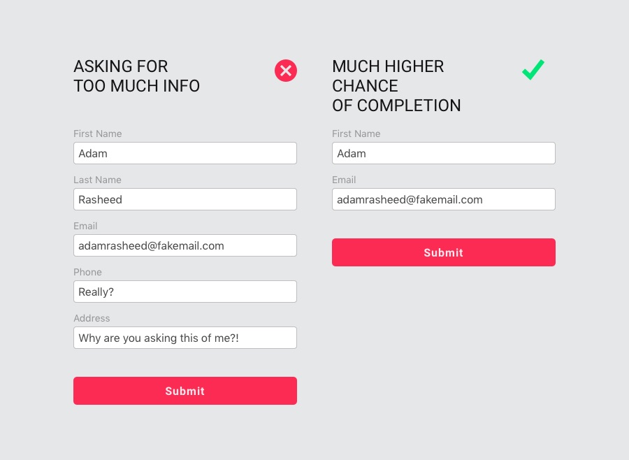Click the Address input field

point(185,338)
